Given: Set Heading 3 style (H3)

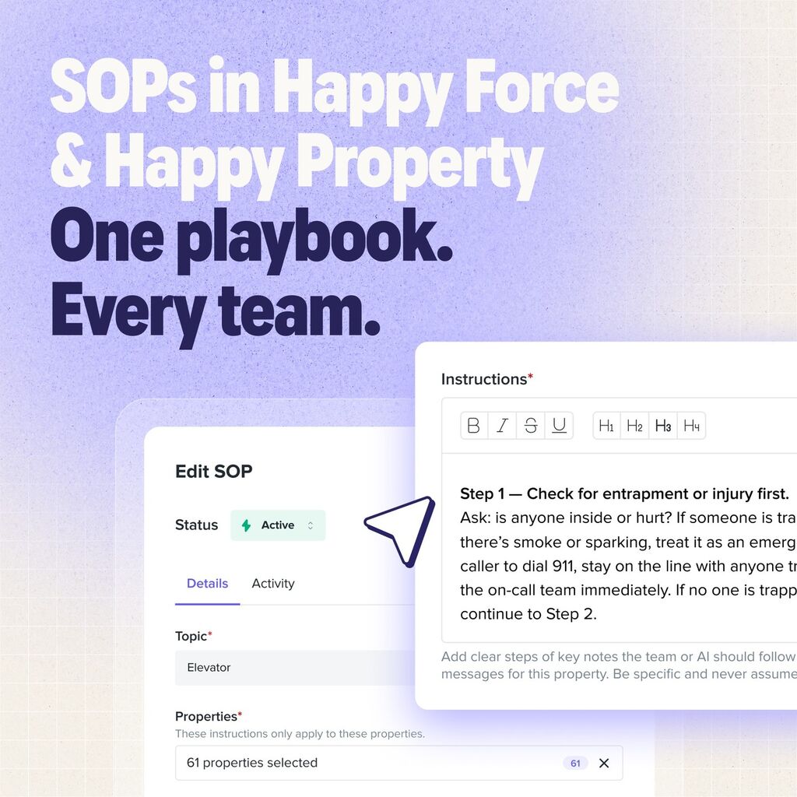Looking at the screenshot, I should [663, 426].
